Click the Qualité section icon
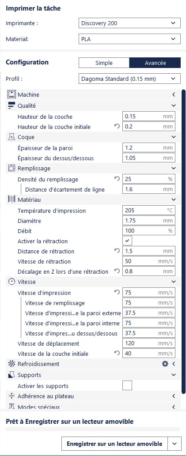This screenshot has height=456, width=186. pyautogui.click(x=11, y=105)
